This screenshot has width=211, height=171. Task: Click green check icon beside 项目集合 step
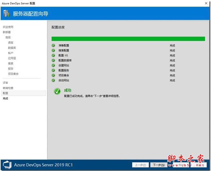pyautogui.click(x=53, y=75)
